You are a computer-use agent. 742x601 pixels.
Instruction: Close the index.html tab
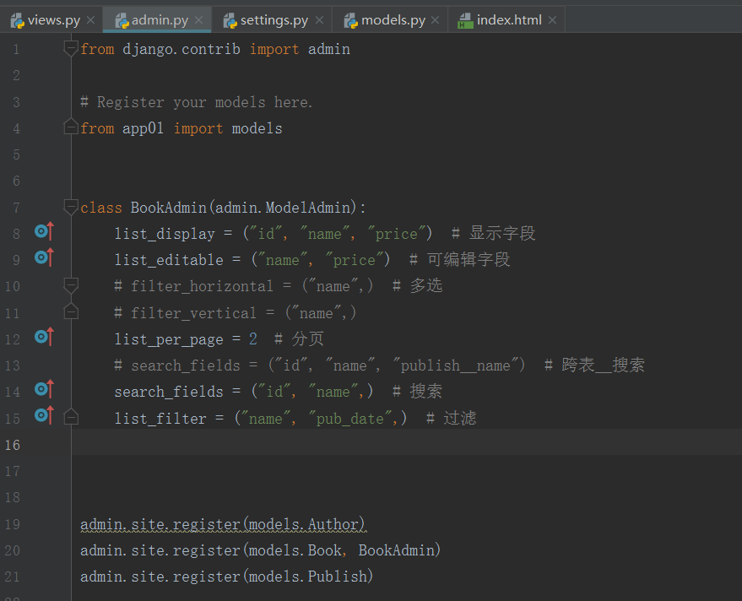click(x=553, y=20)
